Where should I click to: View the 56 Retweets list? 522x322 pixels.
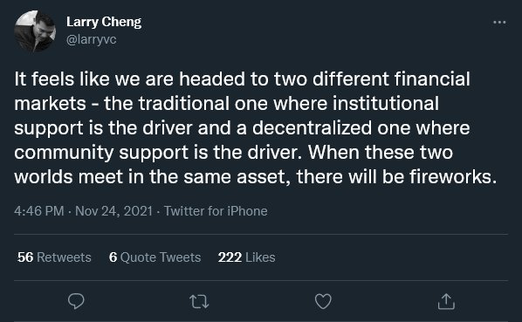(54, 257)
